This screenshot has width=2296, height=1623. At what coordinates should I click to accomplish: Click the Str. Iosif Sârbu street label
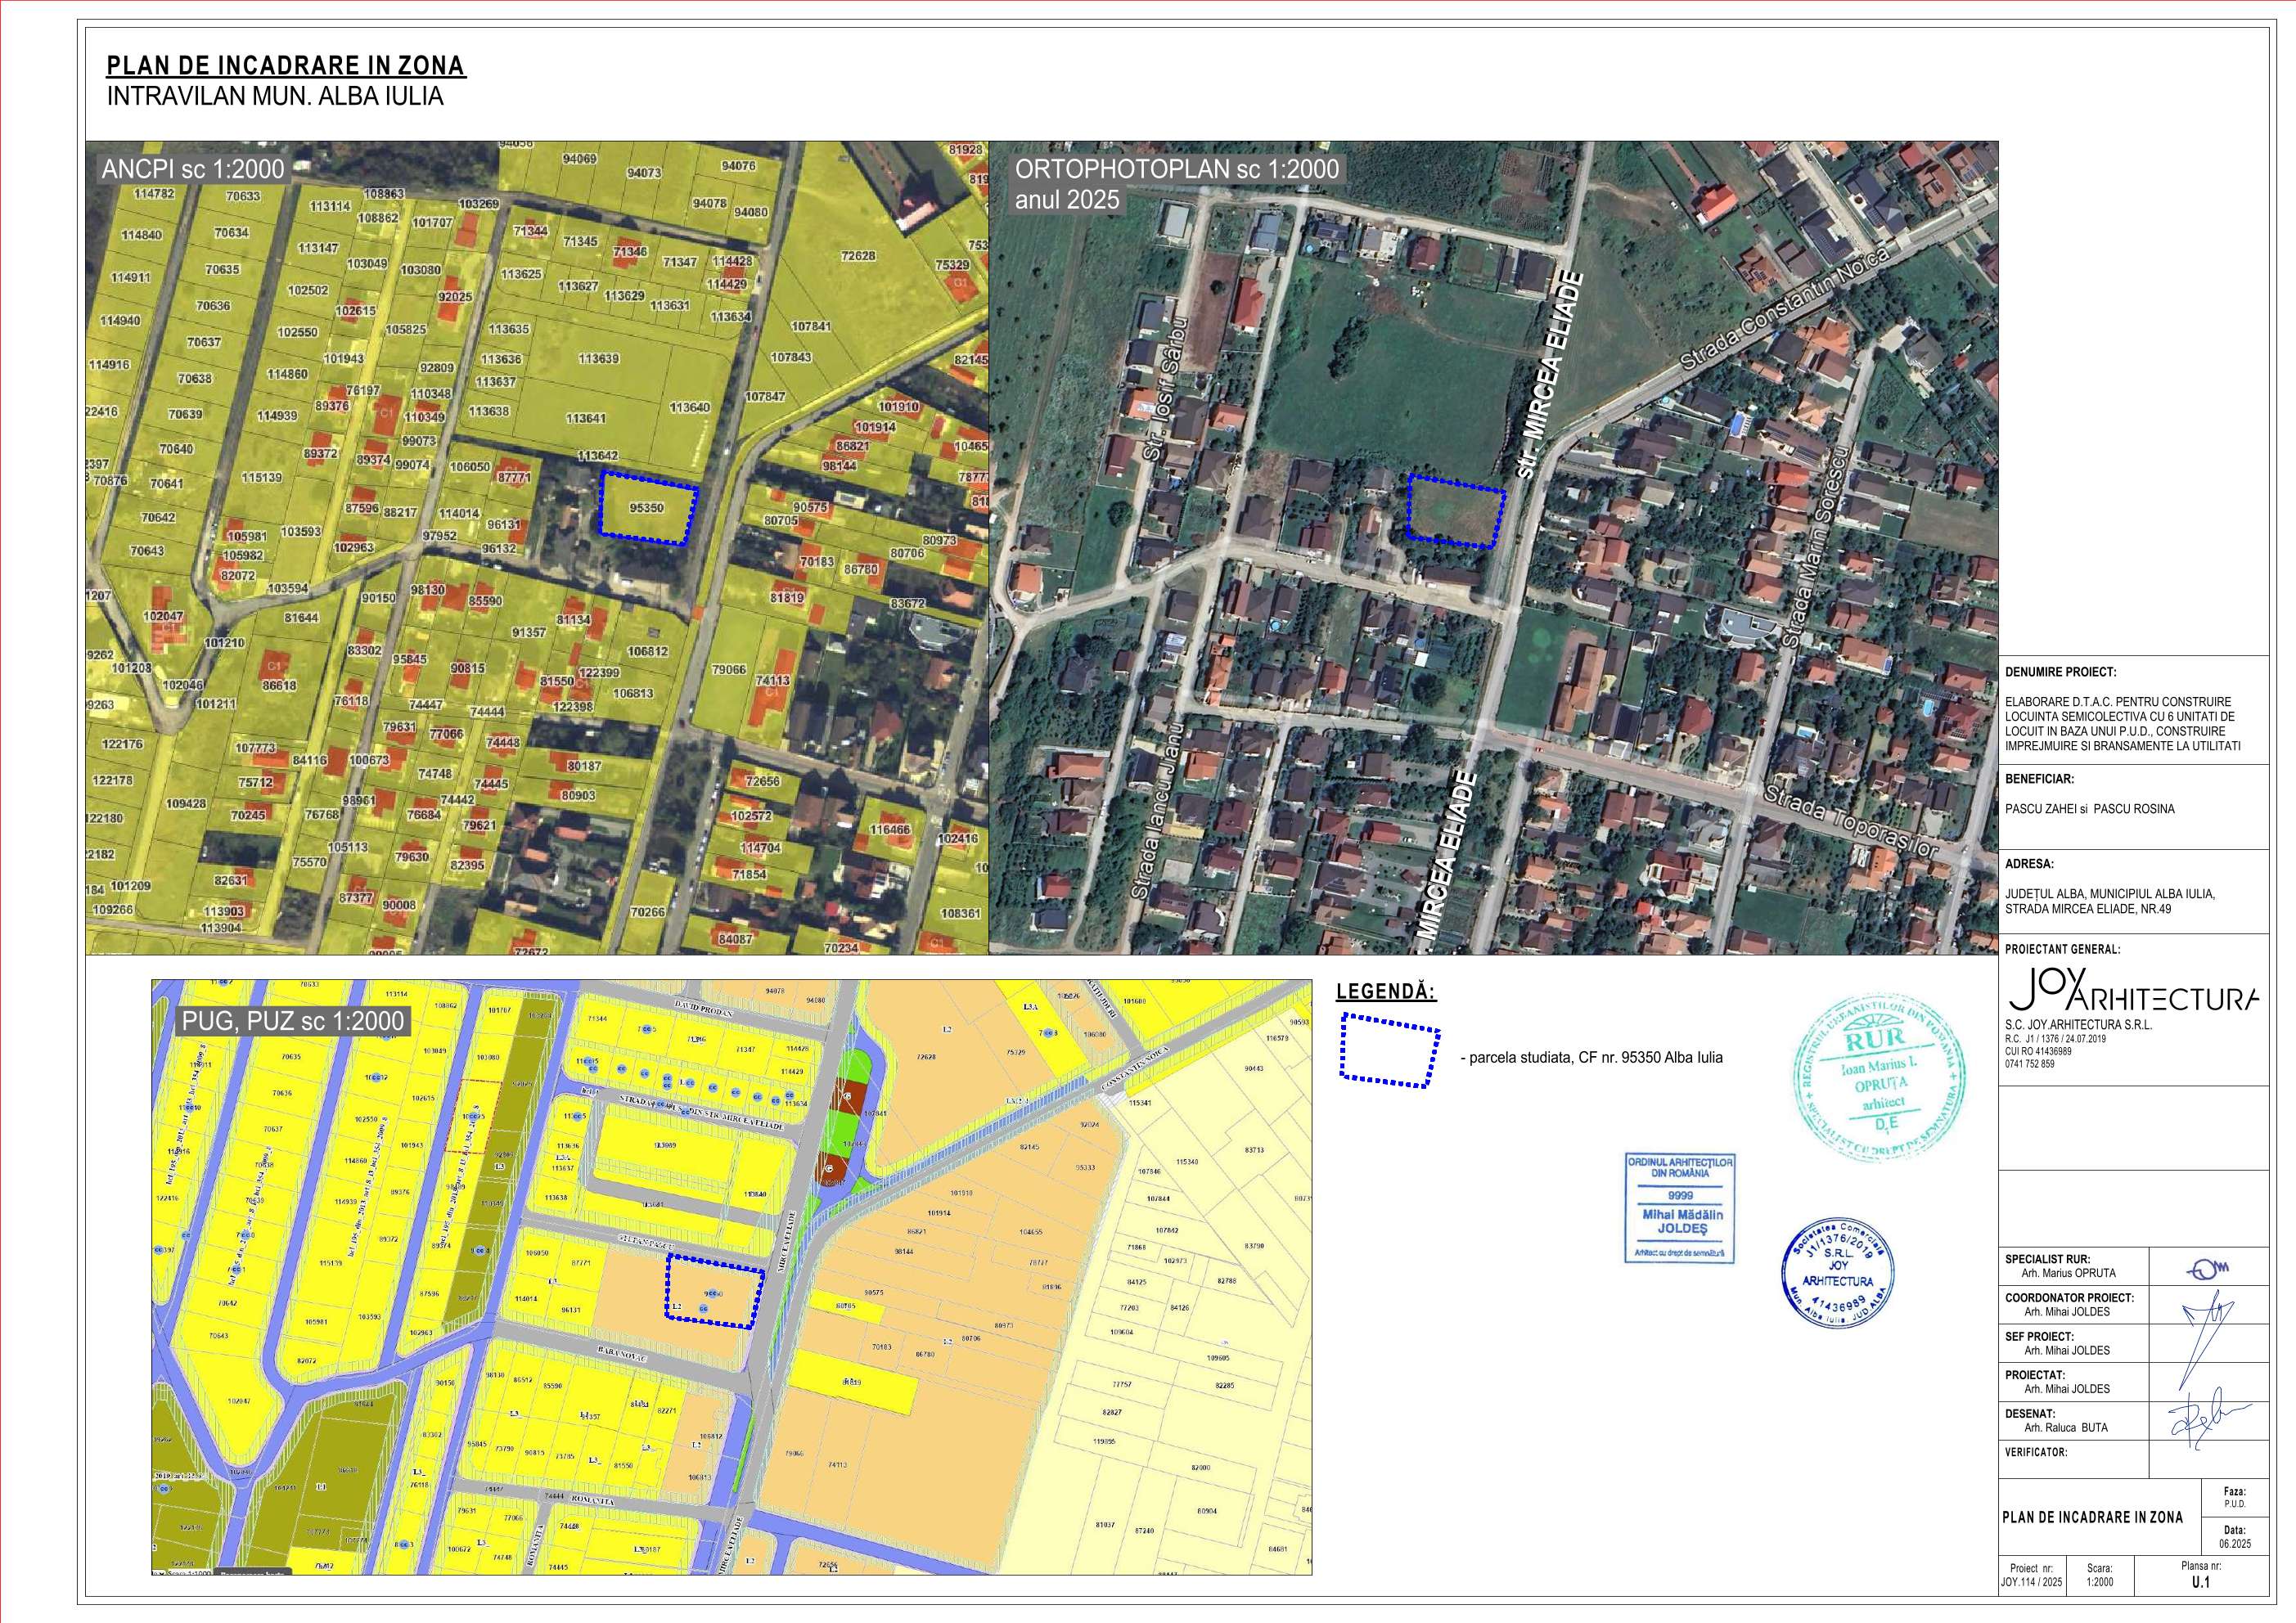1165,388
